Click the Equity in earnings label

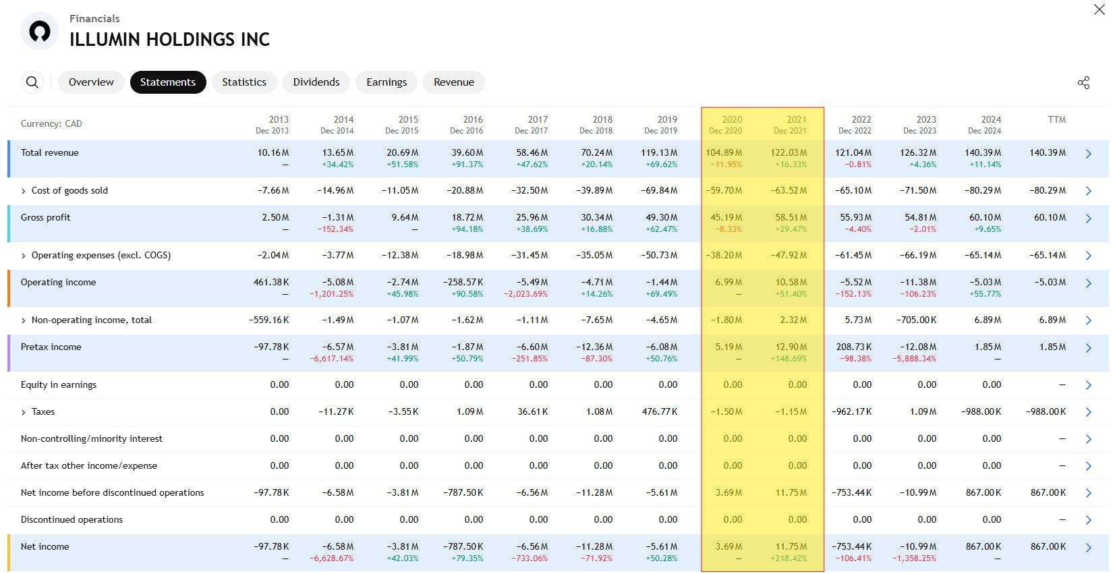(x=59, y=384)
